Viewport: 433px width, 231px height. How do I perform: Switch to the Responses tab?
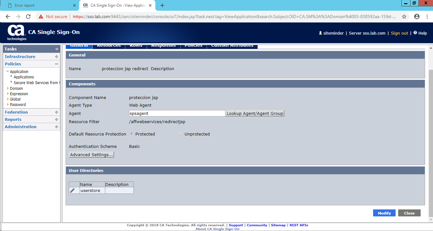tap(163, 46)
